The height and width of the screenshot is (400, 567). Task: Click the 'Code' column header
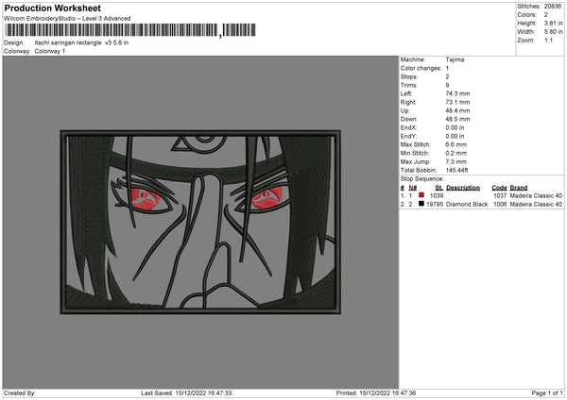point(499,188)
